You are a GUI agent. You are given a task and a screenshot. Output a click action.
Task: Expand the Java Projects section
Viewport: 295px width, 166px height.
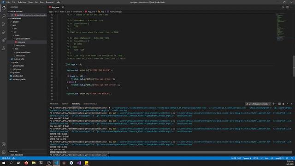point(9,155)
